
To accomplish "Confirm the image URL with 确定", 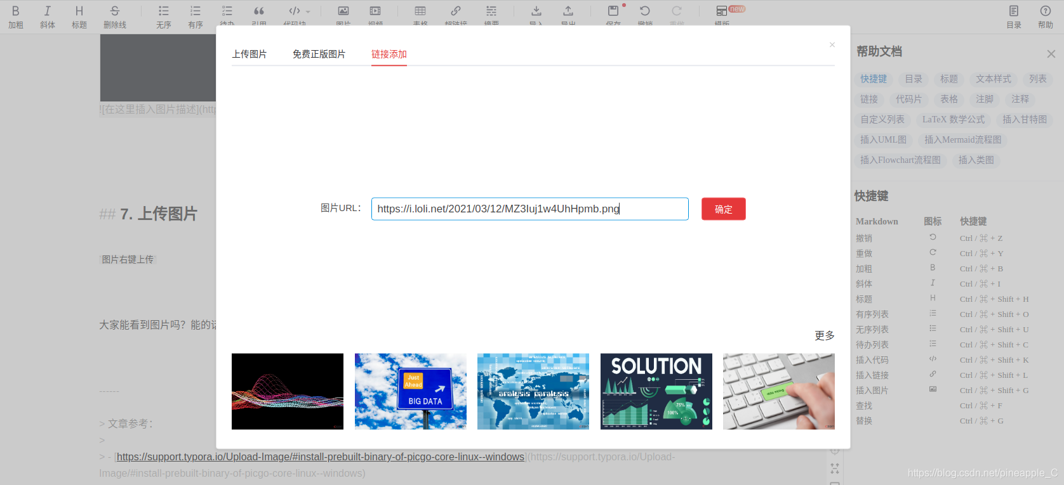I will pyautogui.click(x=724, y=209).
